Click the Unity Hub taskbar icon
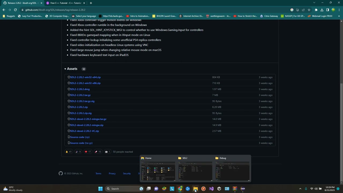Image resolution: width=343 pixels, height=193 pixels. click(x=219, y=189)
